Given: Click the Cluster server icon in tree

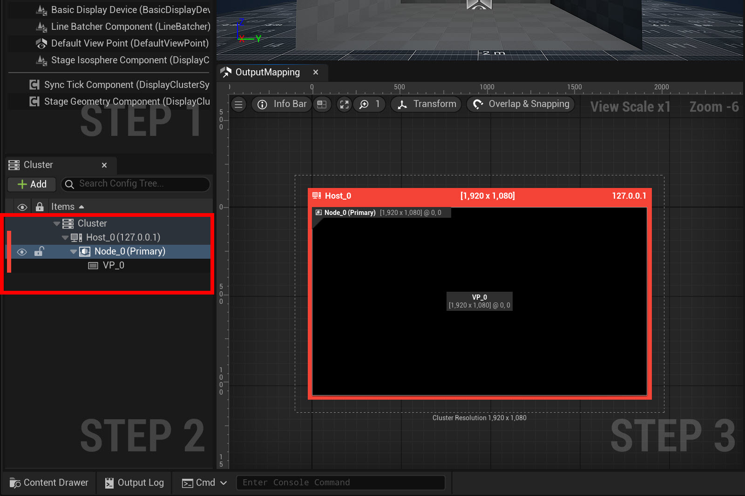Looking at the screenshot, I should click(x=68, y=224).
